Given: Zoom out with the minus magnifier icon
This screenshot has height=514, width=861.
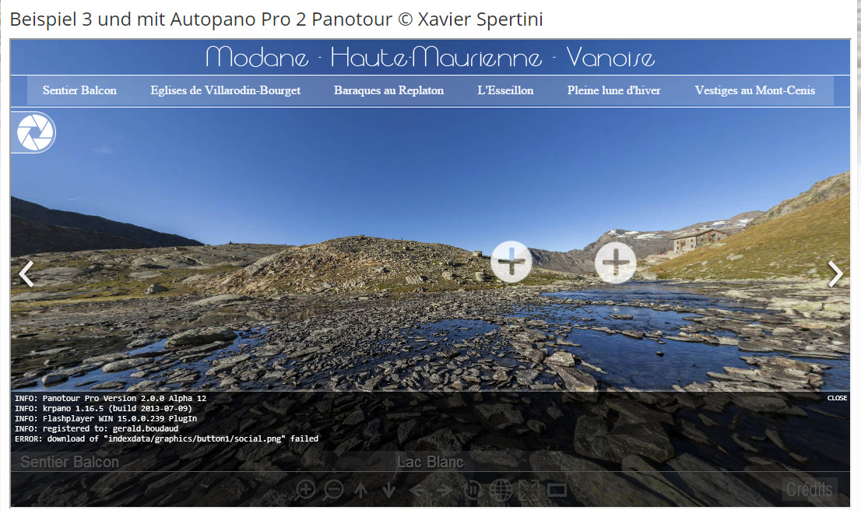Looking at the screenshot, I should [x=334, y=489].
